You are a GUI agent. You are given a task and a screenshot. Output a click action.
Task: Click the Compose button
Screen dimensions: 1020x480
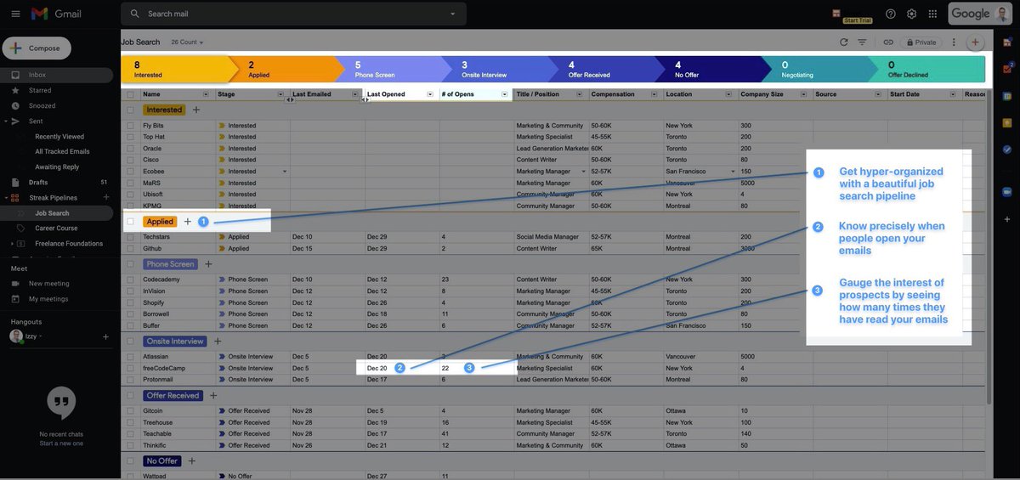pos(37,48)
